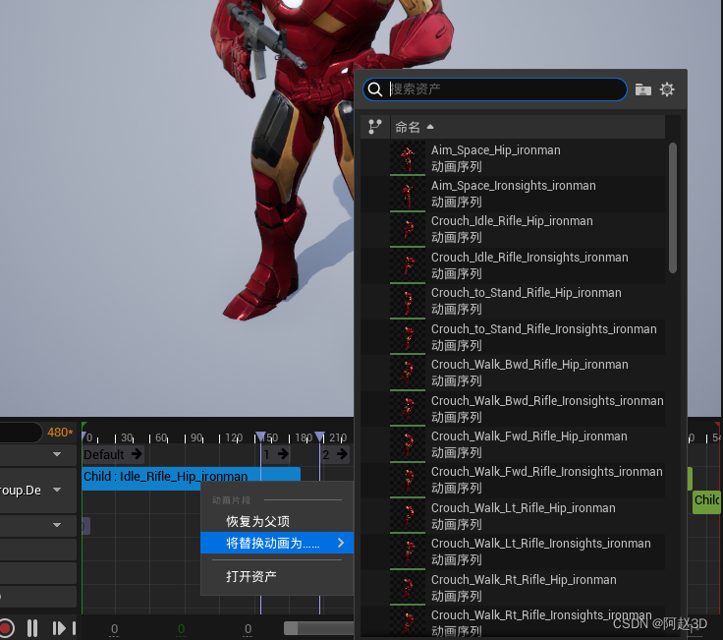Image resolution: width=723 pixels, height=640 pixels.
Task: Sort by the 命名 column header
Action: [528, 127]
